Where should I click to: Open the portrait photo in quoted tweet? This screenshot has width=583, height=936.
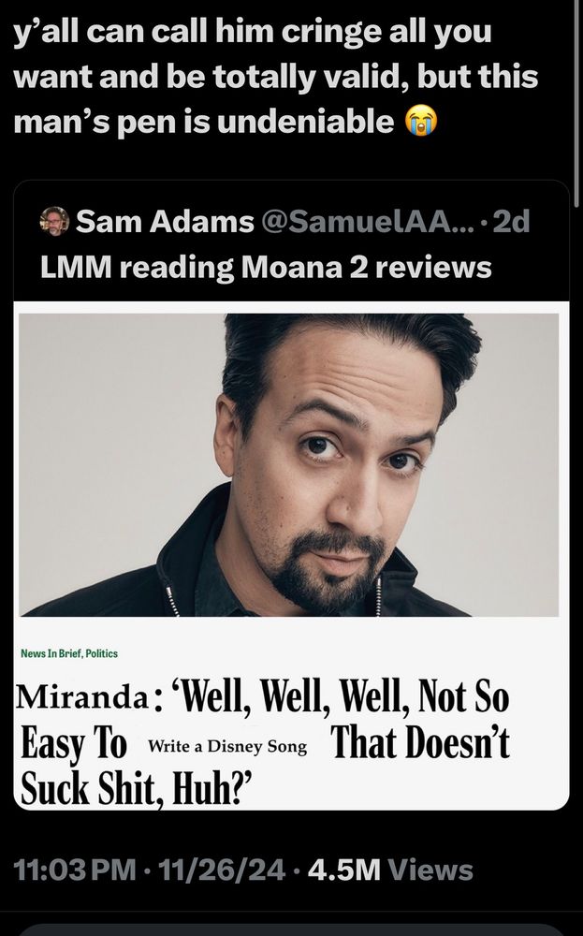coord(289,464)
